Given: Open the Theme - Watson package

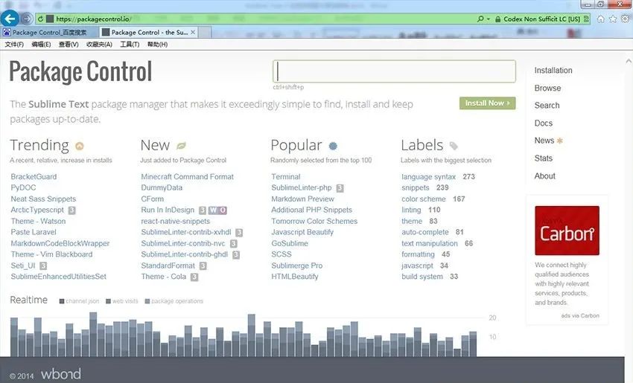Looking at the screenshot, I should pos(38,221).
